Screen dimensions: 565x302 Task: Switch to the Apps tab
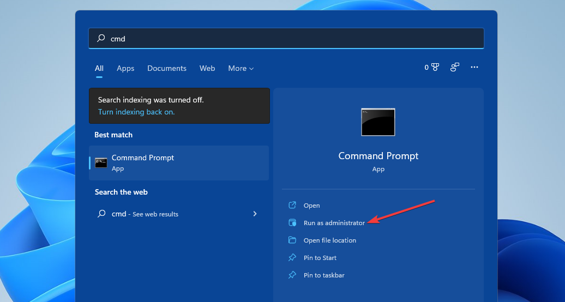pyautogui.click(x=125, y=68)
